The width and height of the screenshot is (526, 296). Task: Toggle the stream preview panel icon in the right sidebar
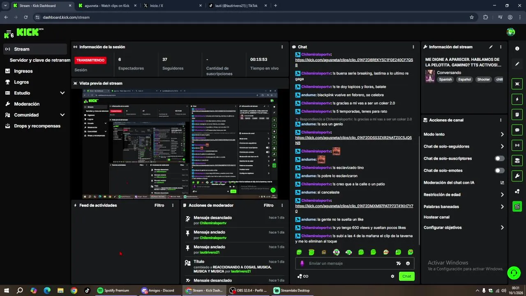point(517,84)
